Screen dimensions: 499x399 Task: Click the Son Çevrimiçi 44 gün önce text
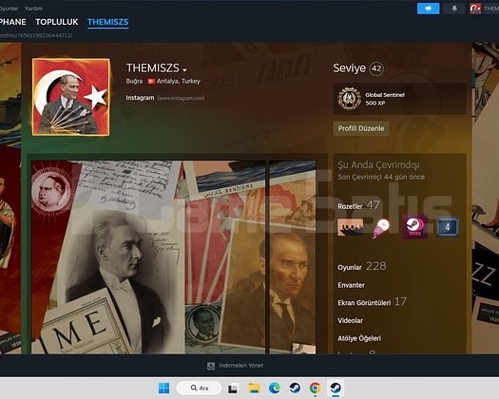[x=381, y=177]
